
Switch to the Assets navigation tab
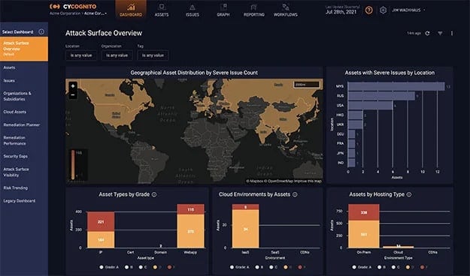pos(162,10)
